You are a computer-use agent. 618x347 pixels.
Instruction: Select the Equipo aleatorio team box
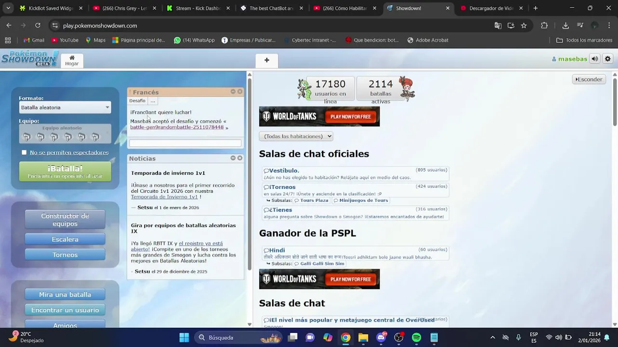tap(65, 133)
